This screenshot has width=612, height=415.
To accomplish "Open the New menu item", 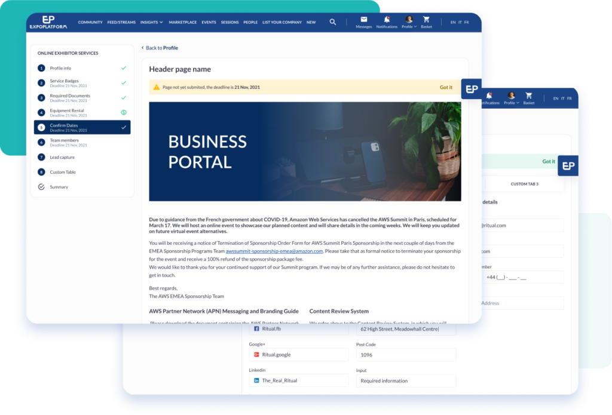I will tap(311, 22).
